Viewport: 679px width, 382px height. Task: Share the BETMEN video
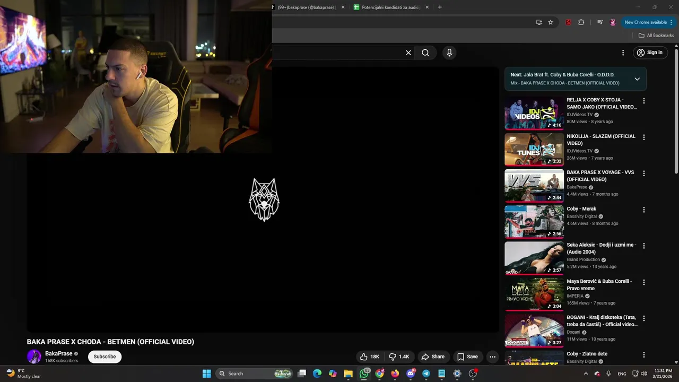[433, 357]
